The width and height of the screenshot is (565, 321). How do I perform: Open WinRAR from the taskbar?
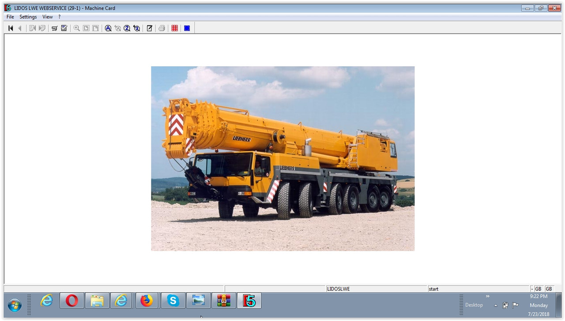pos(223,301)
